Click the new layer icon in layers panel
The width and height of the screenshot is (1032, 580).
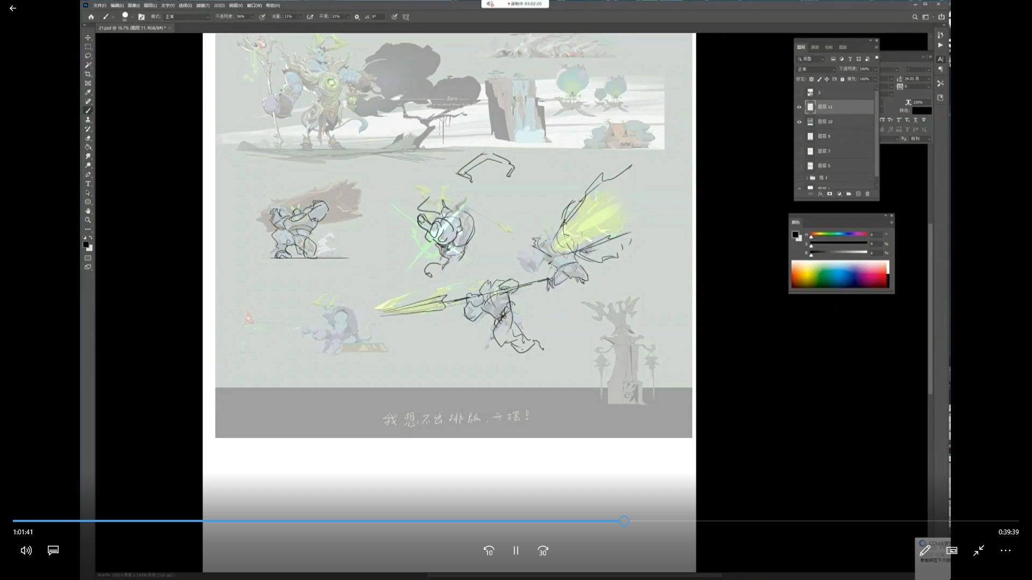(858, 194)
